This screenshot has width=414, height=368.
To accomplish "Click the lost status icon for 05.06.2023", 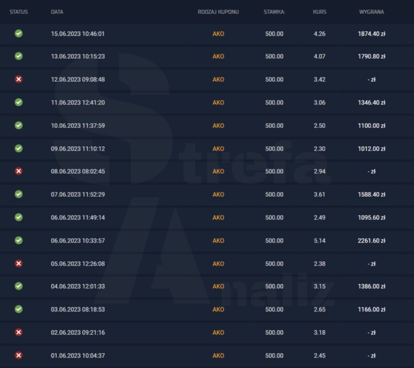I will (19, 263).
